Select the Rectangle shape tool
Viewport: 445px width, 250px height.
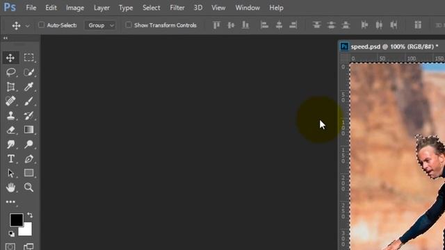click(29, 173)
